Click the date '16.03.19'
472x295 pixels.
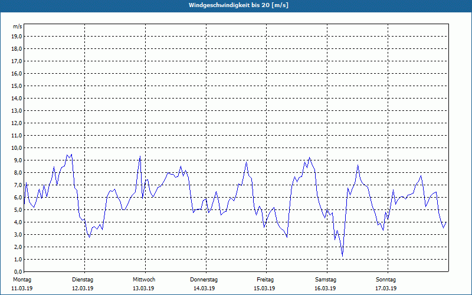[x=325, y=289]
